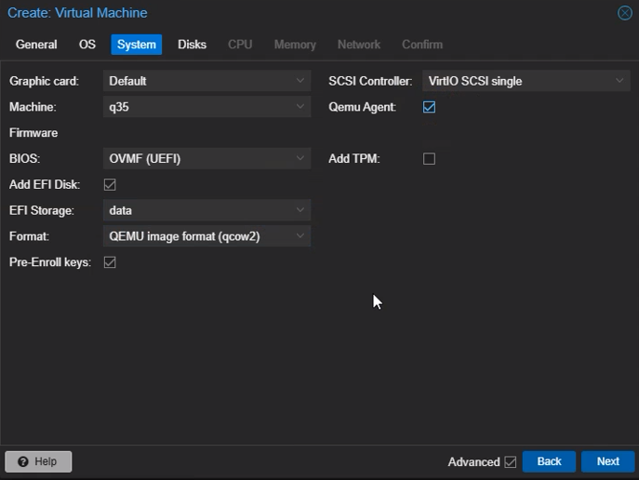The width and height of the screenshot is (639, 480).
Task: Click the Help button
Action: click(38, 461)
